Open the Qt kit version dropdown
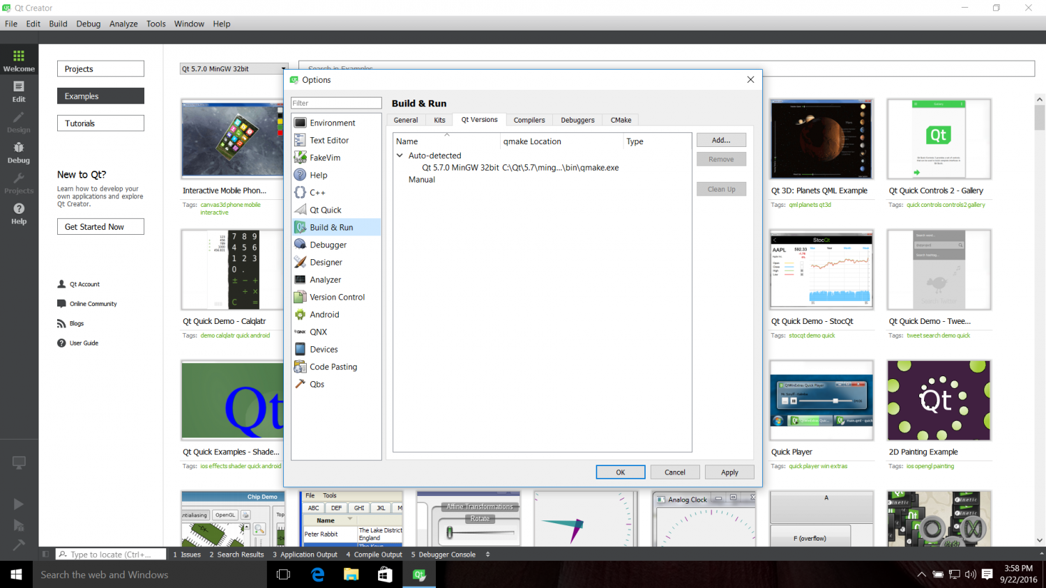This screenshot has height=588, width=1046. click(234, 68)
